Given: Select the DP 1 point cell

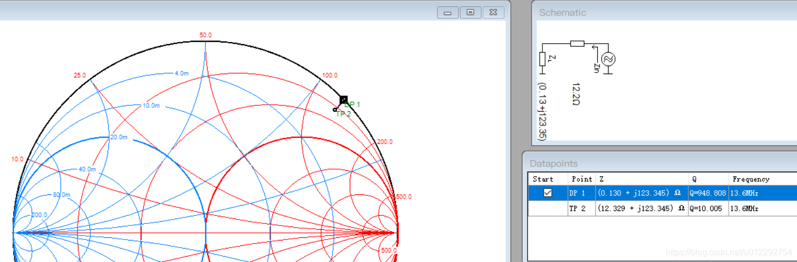Looking at the screenshot, I should coord(581,193).
